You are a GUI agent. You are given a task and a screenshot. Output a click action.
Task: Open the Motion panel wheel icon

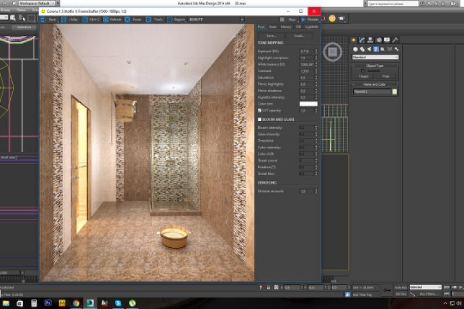click(x=379, y=40)
